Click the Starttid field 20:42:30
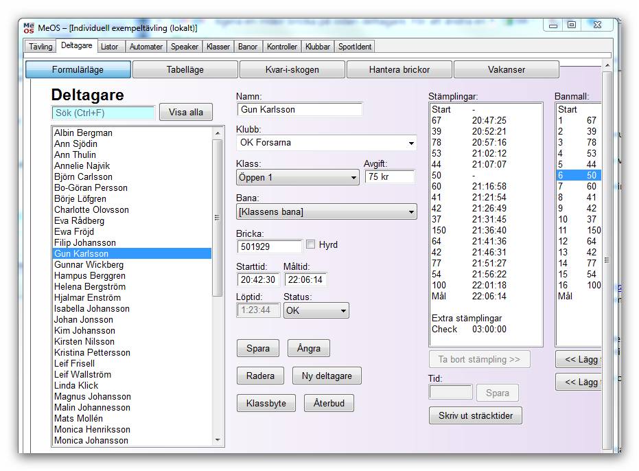 tap(258, 279)
